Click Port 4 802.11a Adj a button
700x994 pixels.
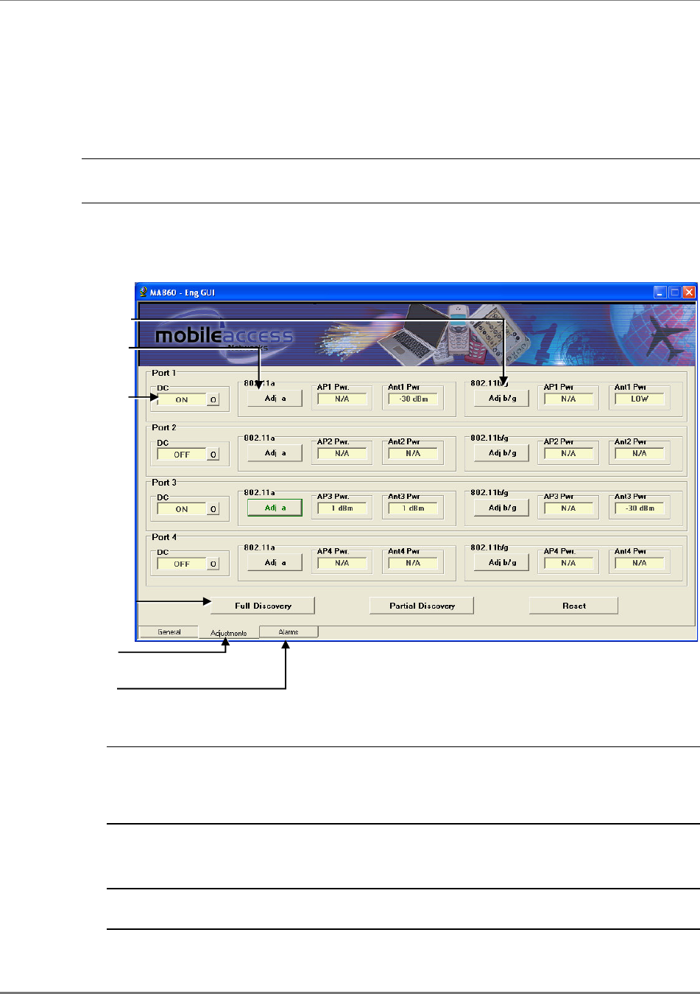pyautogui.click(x=275, y=562)
